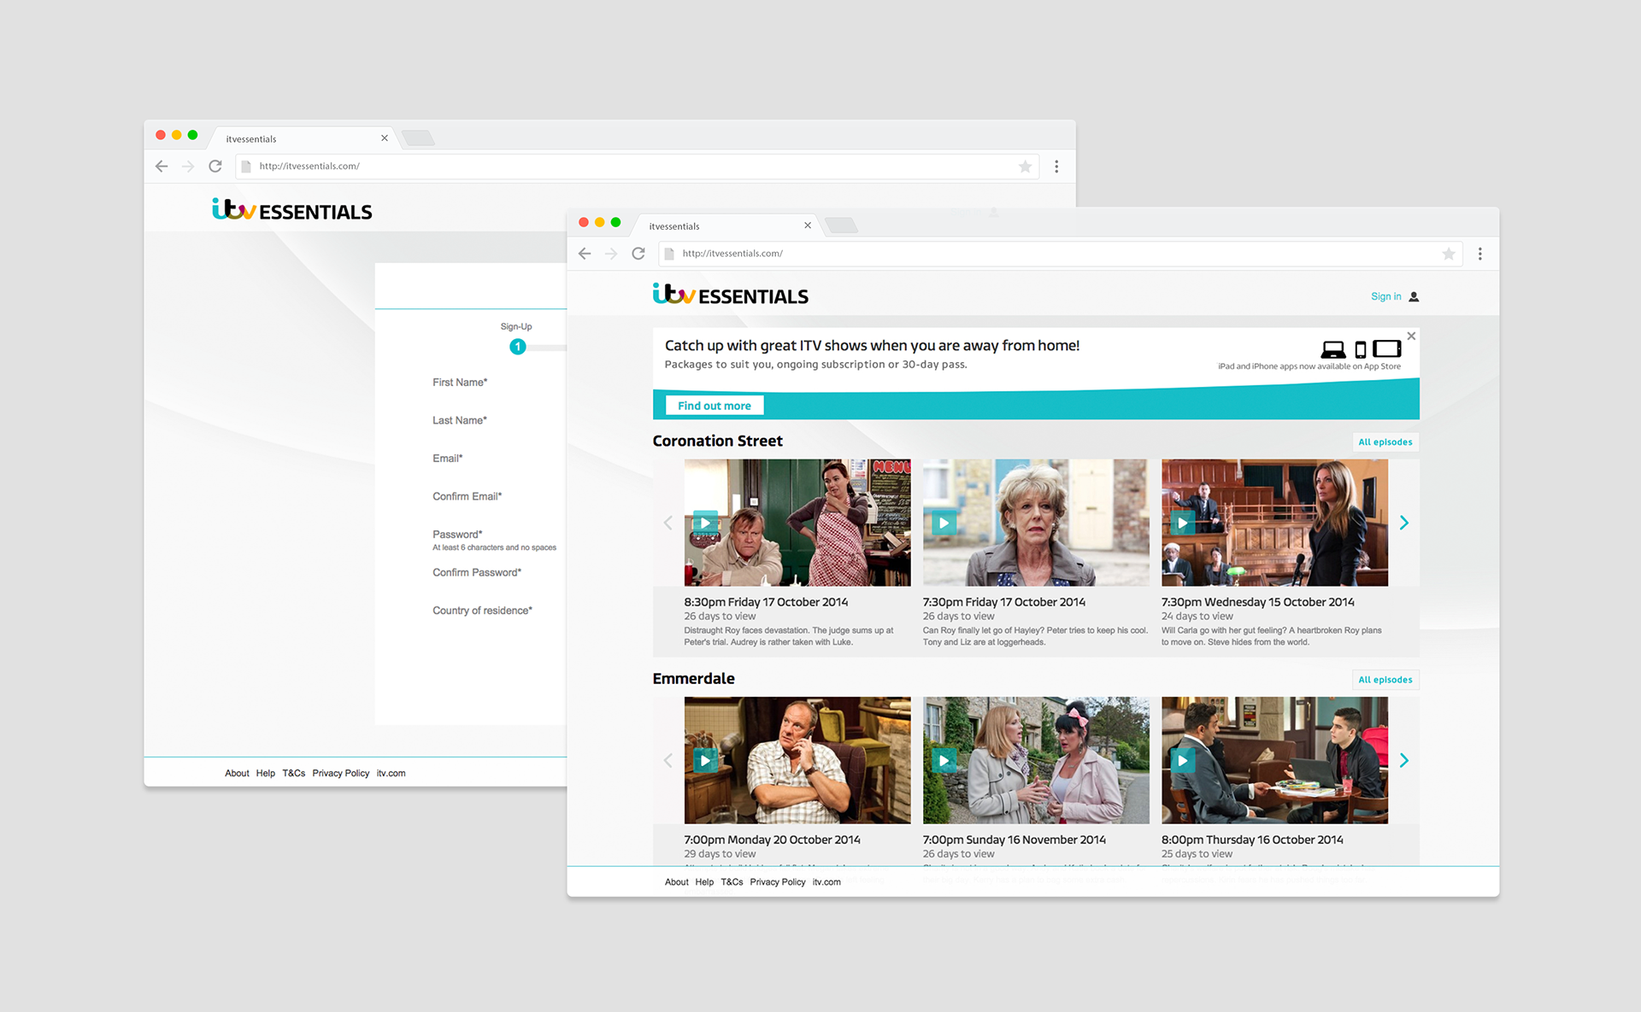The image size is (1641, 1012).
Task: Open new tab in front browser window
Action: (841, 225)
